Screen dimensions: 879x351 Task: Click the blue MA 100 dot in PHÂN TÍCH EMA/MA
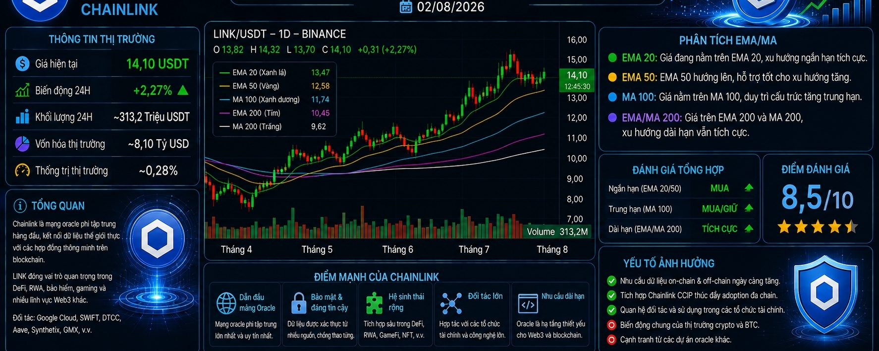(612, 97)
